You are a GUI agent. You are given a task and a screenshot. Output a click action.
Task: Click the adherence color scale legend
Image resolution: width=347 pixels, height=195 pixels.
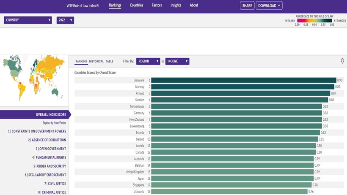pyautogui.click(x=314, y=21)
